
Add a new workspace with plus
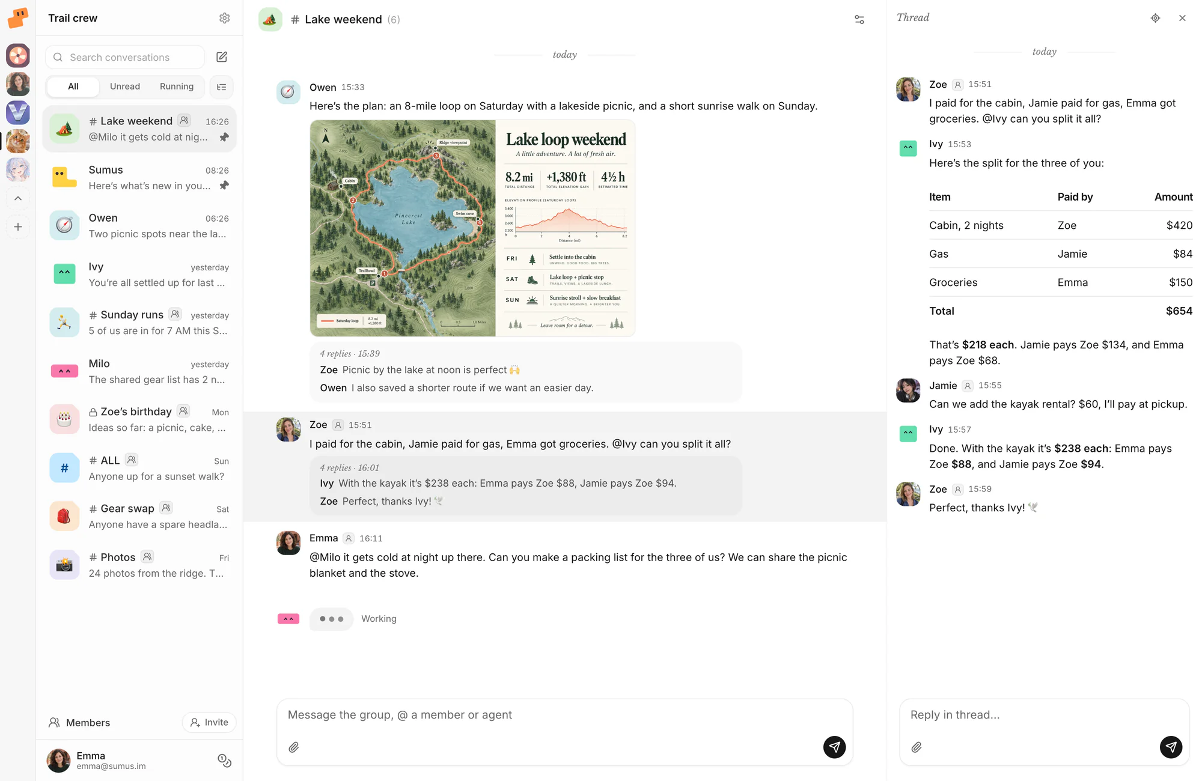(18, 227)
